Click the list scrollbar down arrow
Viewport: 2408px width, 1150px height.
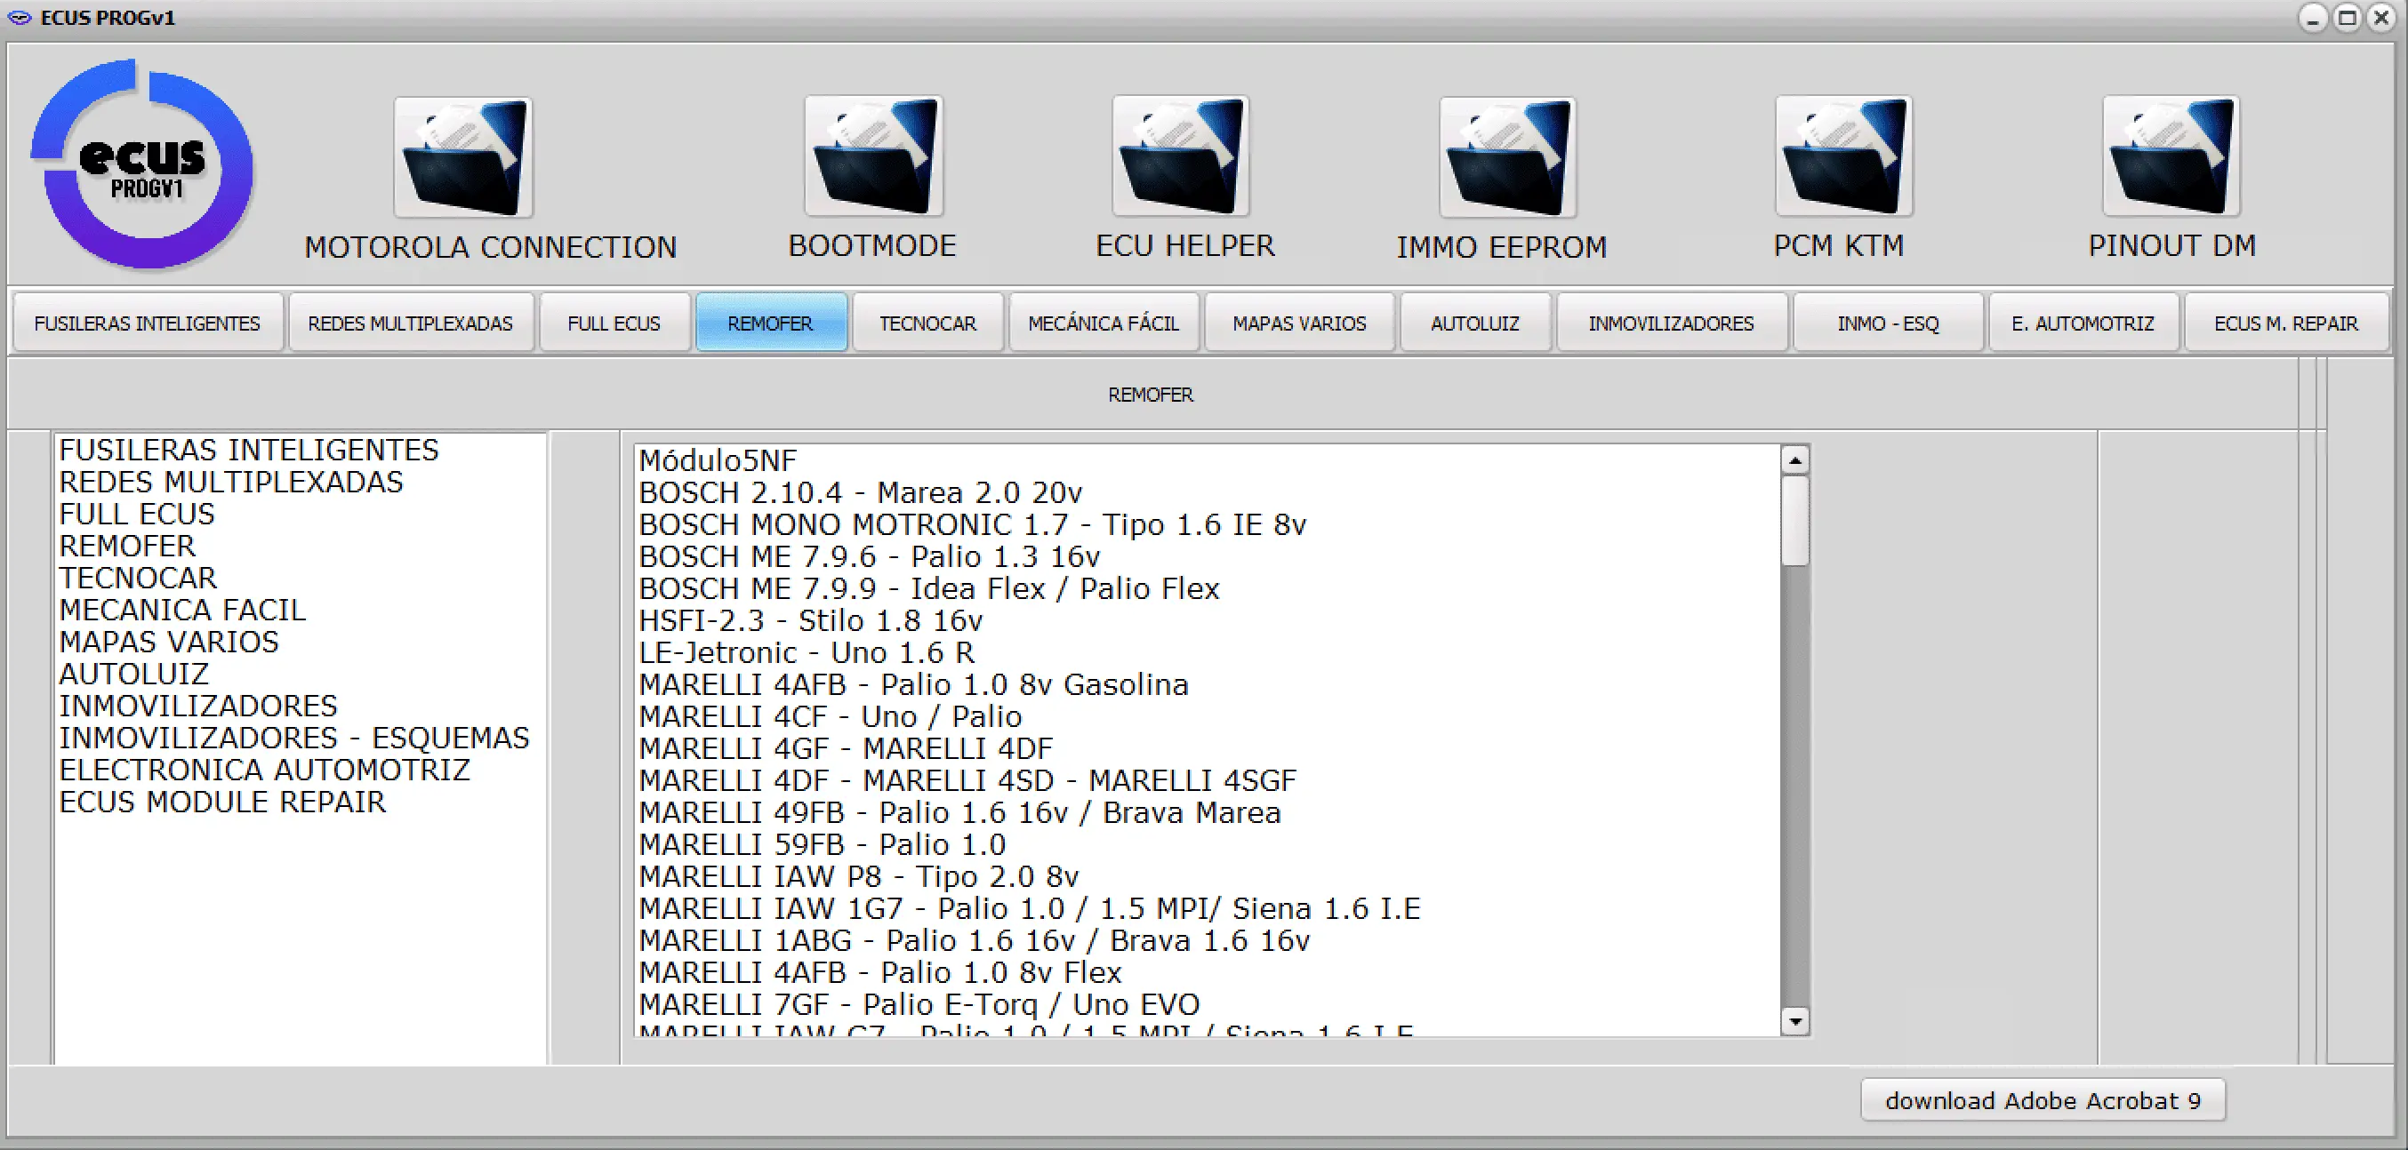point(1794,1020)
